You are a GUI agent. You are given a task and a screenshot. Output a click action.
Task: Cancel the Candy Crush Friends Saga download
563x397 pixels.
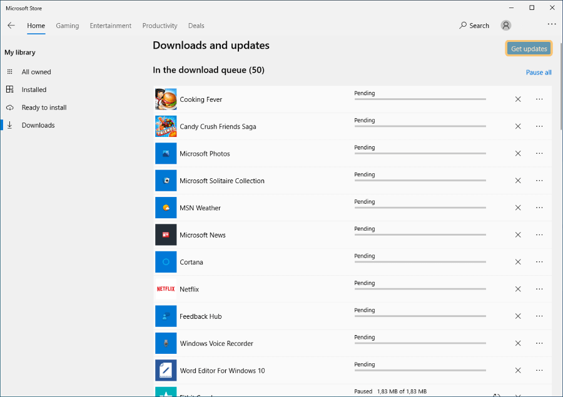pyautogui.click(x=518, y=126)
